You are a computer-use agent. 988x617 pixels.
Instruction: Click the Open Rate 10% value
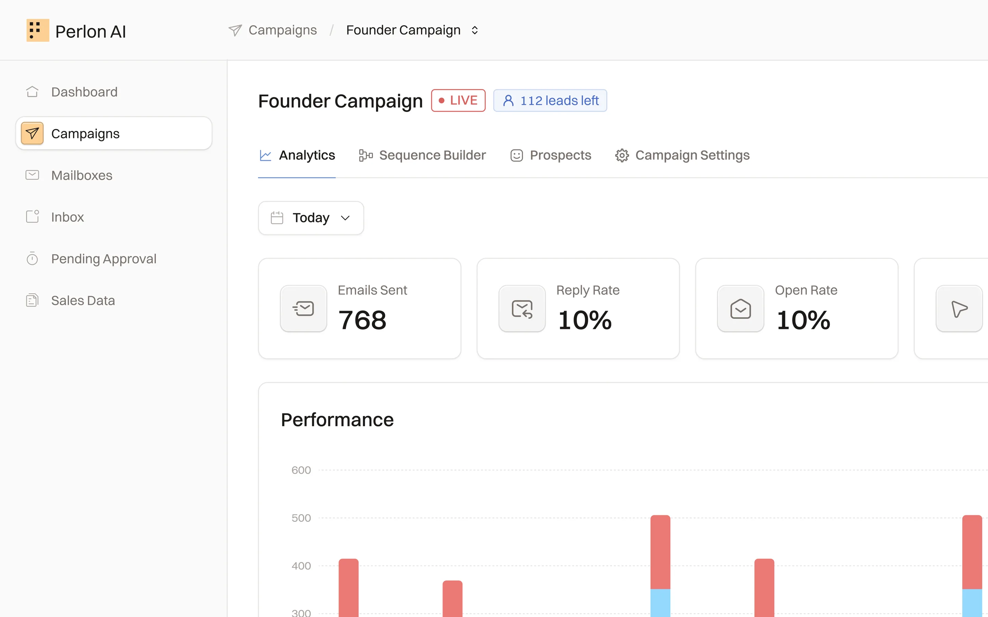click(x=803, y=320)
